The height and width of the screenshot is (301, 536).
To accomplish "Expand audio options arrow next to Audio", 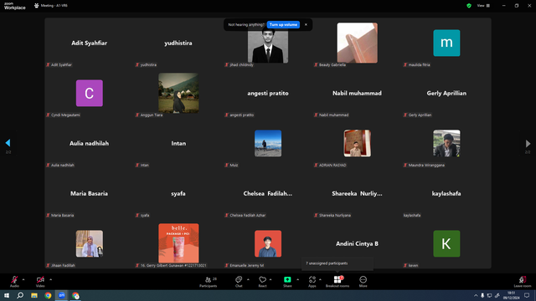I will click(23, 279).
